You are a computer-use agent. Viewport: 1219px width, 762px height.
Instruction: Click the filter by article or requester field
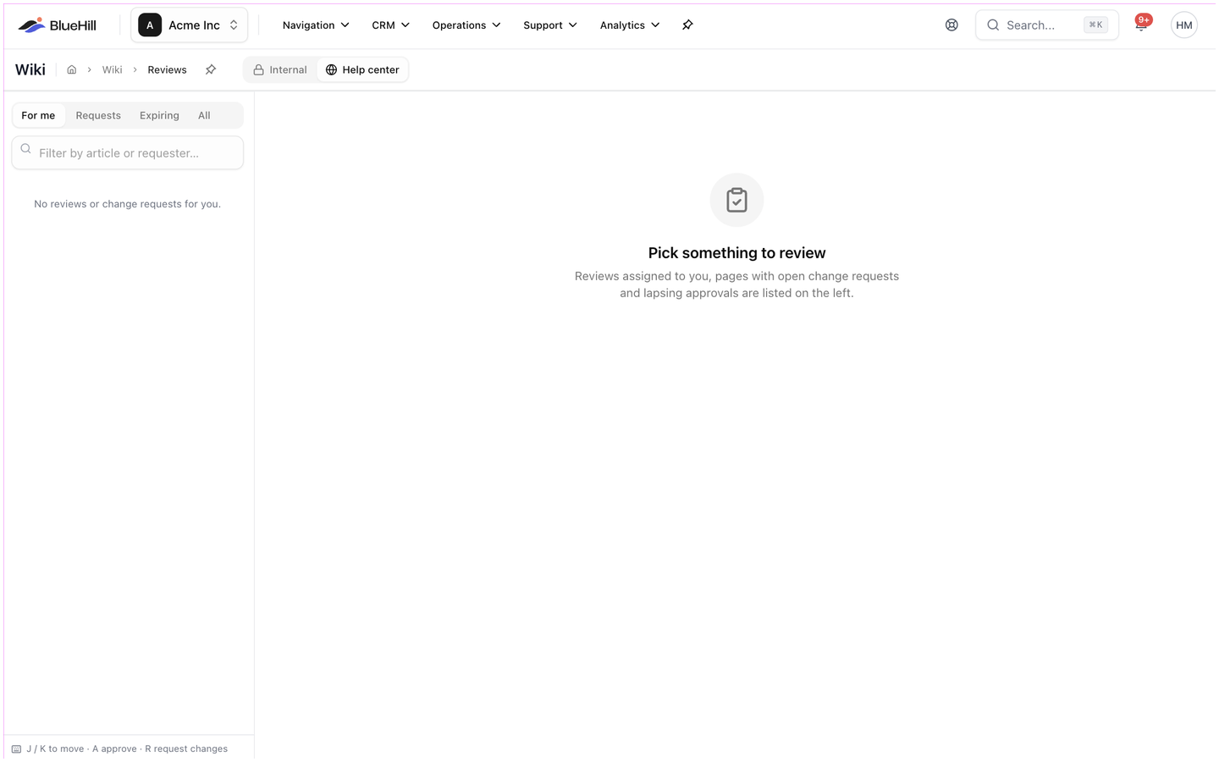(x=128, y=153)
